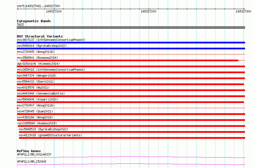Open the dgv3191n106 (Alsmadi2014) label
This screenshot has width=253, height=168.
[38, 64]
